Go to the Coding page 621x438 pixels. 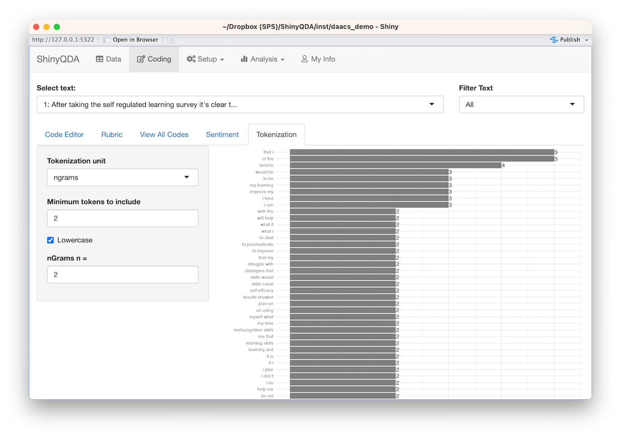154,59
